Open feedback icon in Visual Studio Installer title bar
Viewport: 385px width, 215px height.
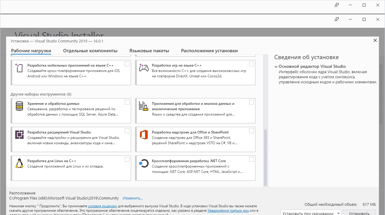[x=337, y=19]
